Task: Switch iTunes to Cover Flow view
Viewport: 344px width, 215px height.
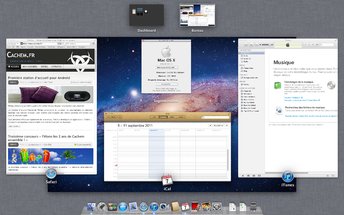Action: (316, 45)
